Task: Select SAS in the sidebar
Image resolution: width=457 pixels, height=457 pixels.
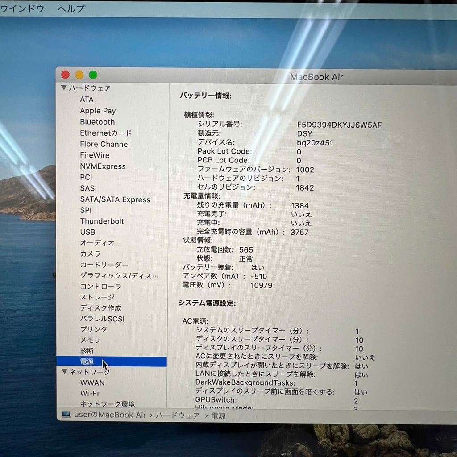Action: pos(87,188)
